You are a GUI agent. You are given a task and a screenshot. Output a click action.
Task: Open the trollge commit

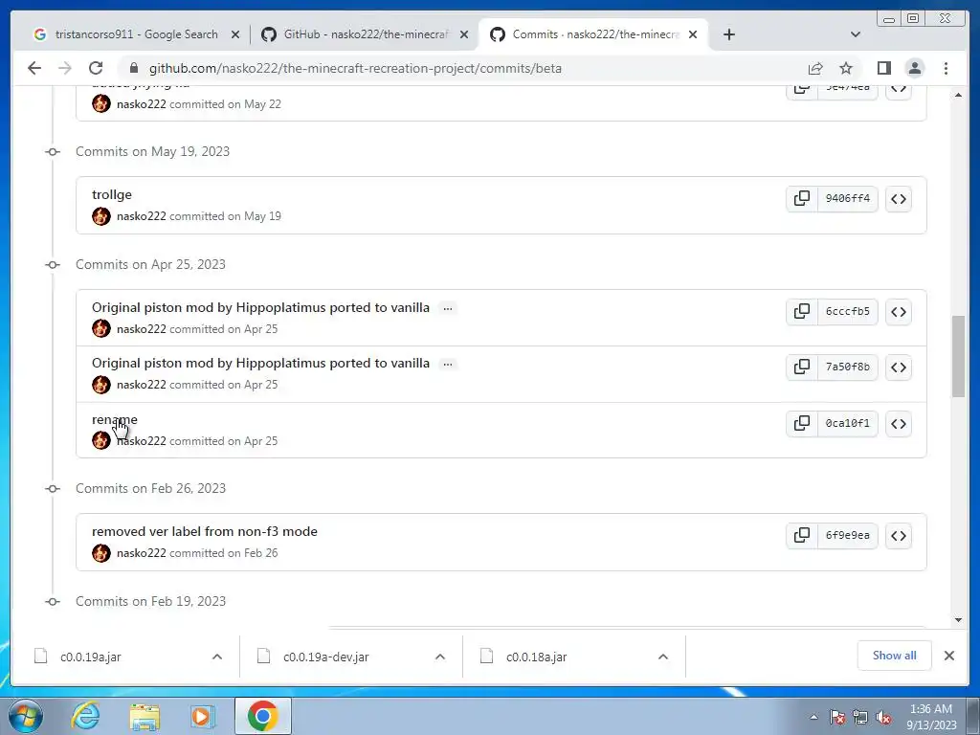tap(112, 194)
